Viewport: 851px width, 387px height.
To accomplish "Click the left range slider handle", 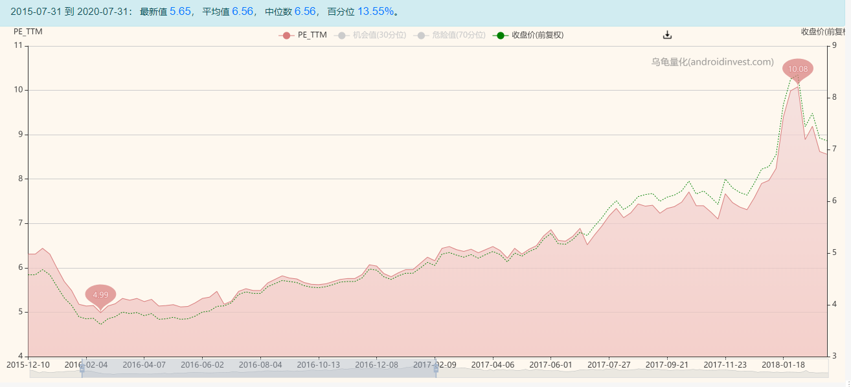I will tap(82, 369).
